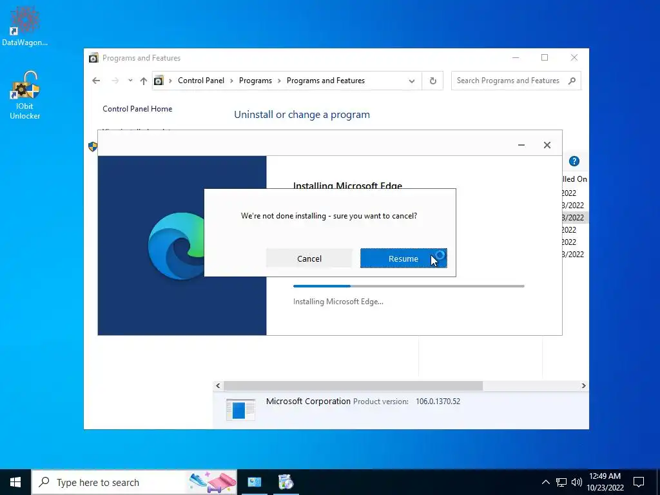Screen dimensions: 660x495
Task: Open Control Panel Home link
Action: (x=137, y=108)
